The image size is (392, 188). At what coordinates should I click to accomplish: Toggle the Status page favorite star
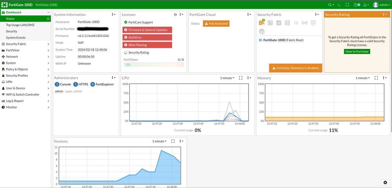pyautogui.click(x=48, y=19)
